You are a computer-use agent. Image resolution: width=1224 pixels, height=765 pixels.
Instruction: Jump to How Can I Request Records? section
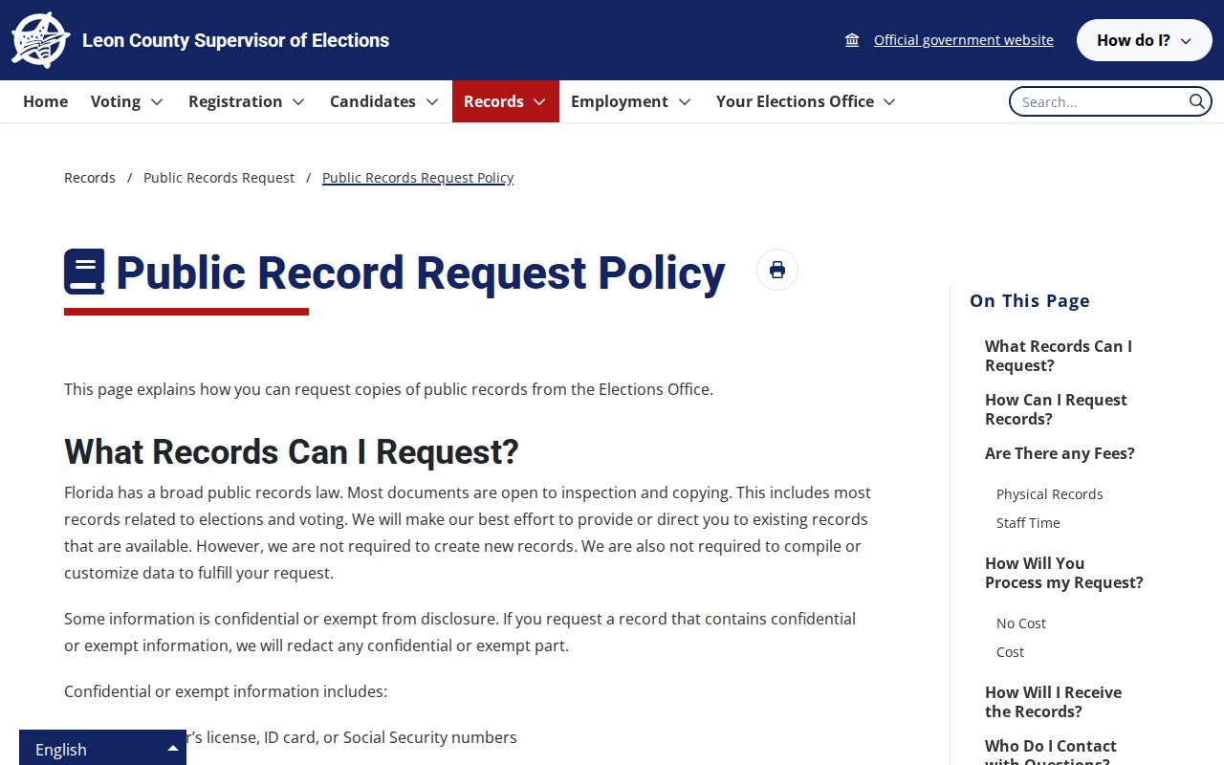coord(1056,409)
